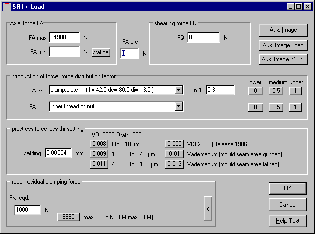The height and width of the screenshot is (234, 315).
Task: Focus the FK reqd. input field
Action: 28,210
